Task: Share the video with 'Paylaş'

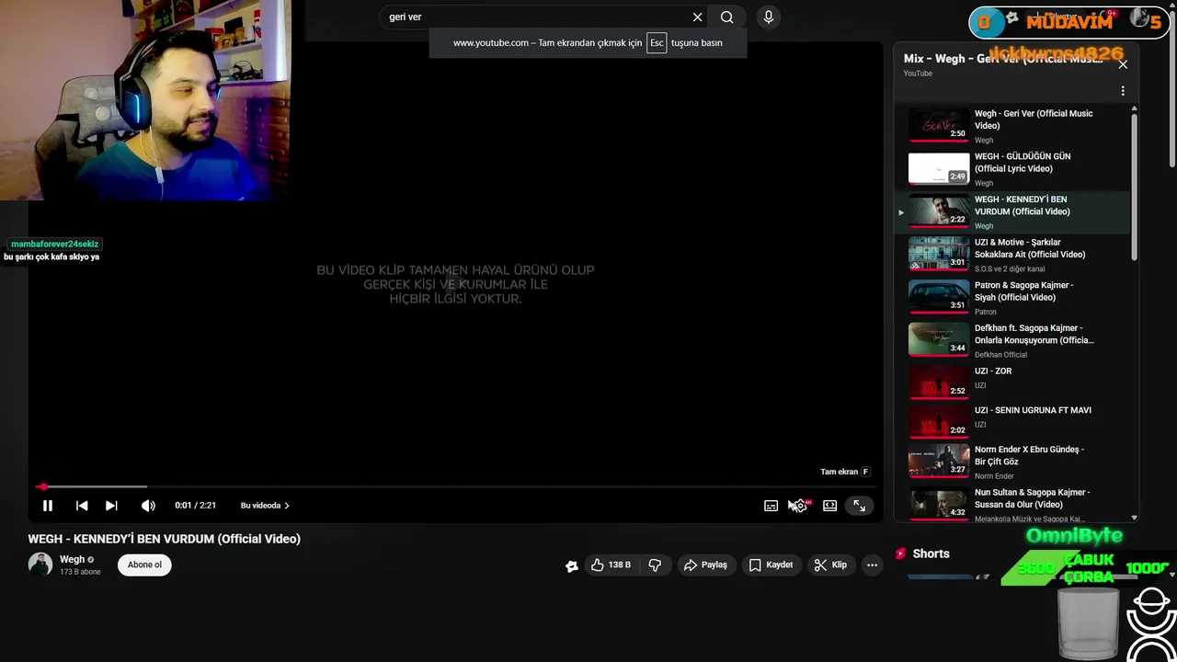Action: (705, 565)
